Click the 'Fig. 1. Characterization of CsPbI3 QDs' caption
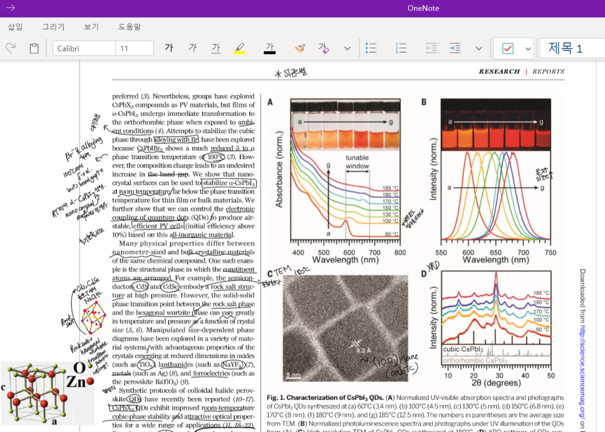 coord(325,398)
